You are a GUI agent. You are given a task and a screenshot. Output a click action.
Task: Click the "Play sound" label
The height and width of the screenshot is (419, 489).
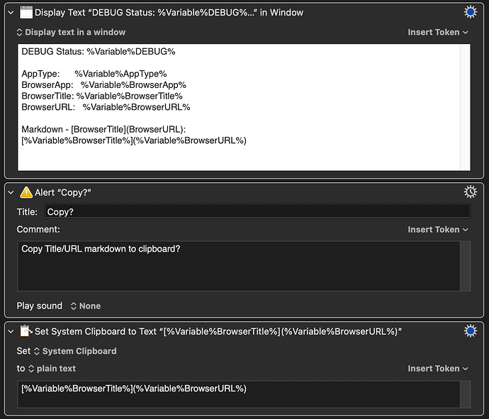[39, 306]
